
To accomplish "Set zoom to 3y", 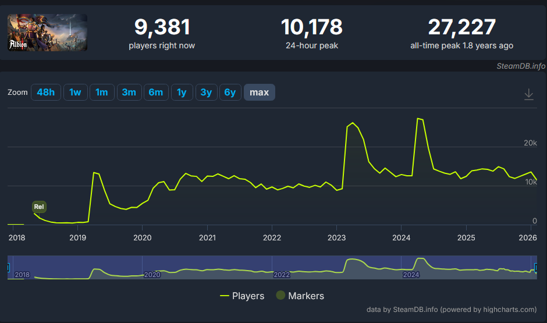I will coord(206,93).
